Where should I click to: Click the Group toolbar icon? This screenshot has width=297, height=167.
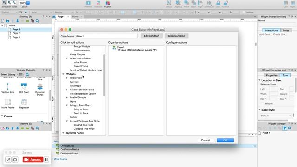point(168,3)
